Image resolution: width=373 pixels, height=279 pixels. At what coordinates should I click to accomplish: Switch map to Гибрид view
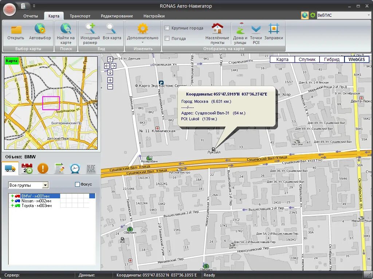click(x=332, y=60)
